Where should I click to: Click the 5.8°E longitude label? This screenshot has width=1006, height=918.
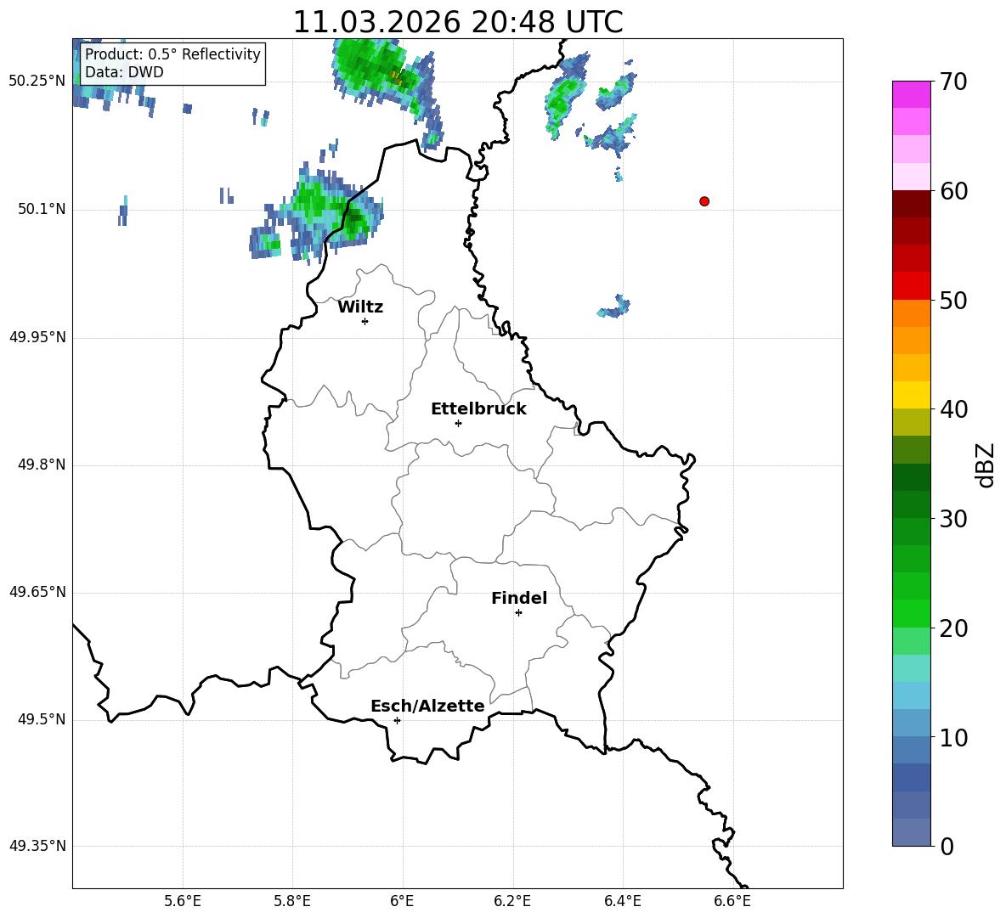tap(292, 901)
